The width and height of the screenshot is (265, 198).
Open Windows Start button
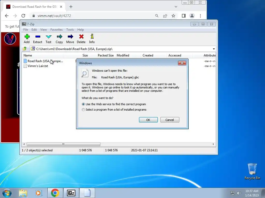coord(7,193)
